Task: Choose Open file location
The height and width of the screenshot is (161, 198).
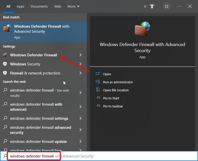Action: [x=116, y=90]
